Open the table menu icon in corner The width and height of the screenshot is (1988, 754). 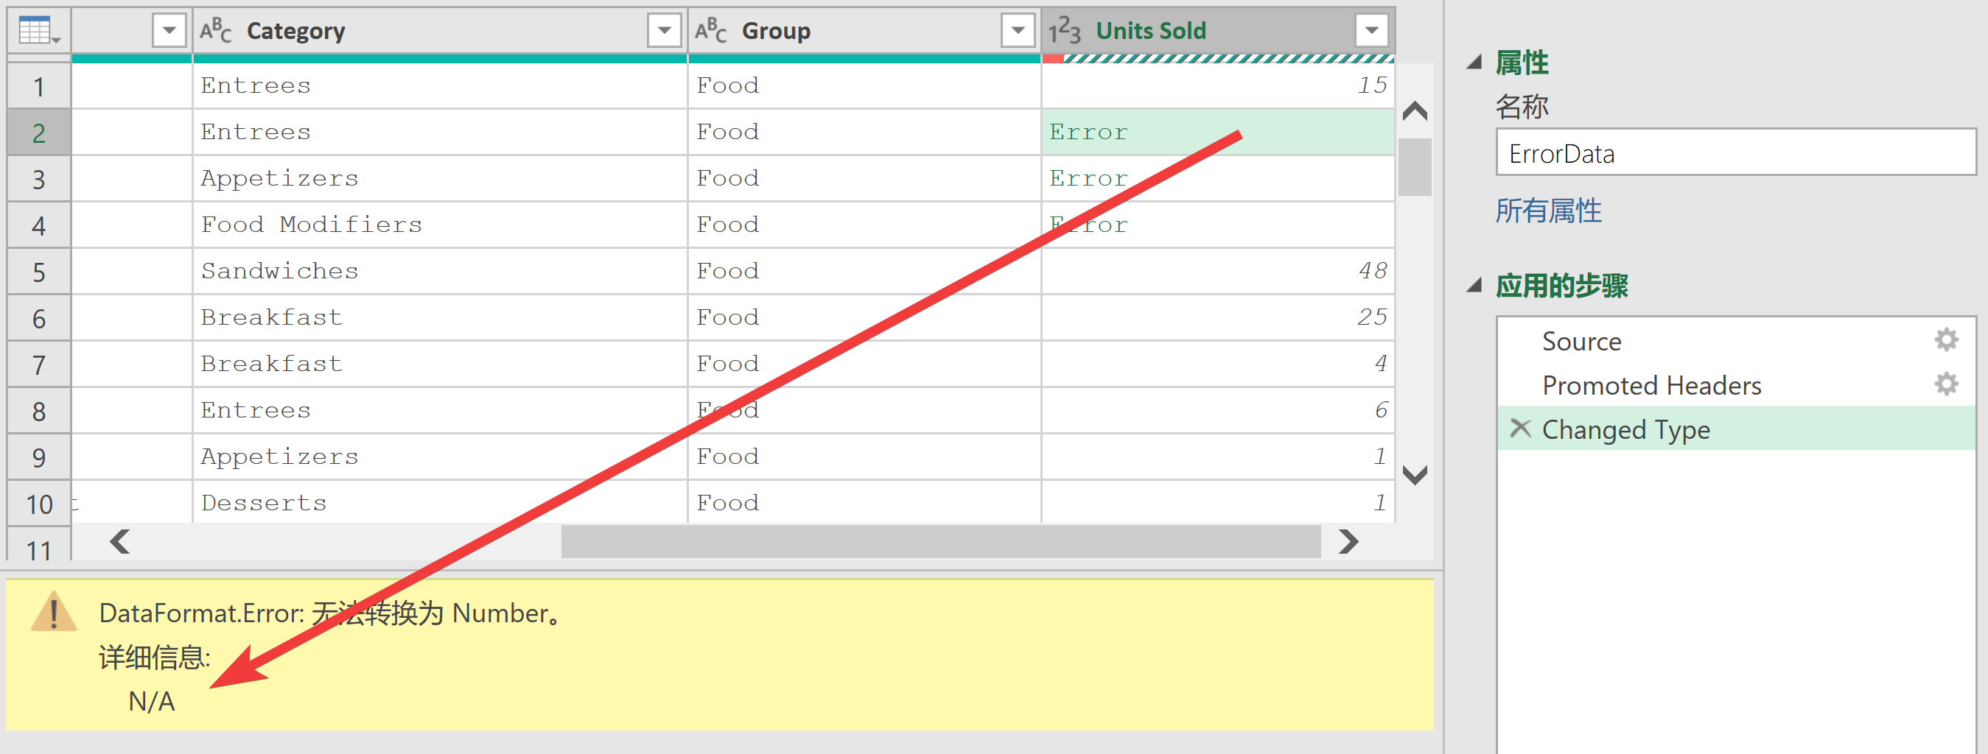pyautogui.click(x=38, y=31)
